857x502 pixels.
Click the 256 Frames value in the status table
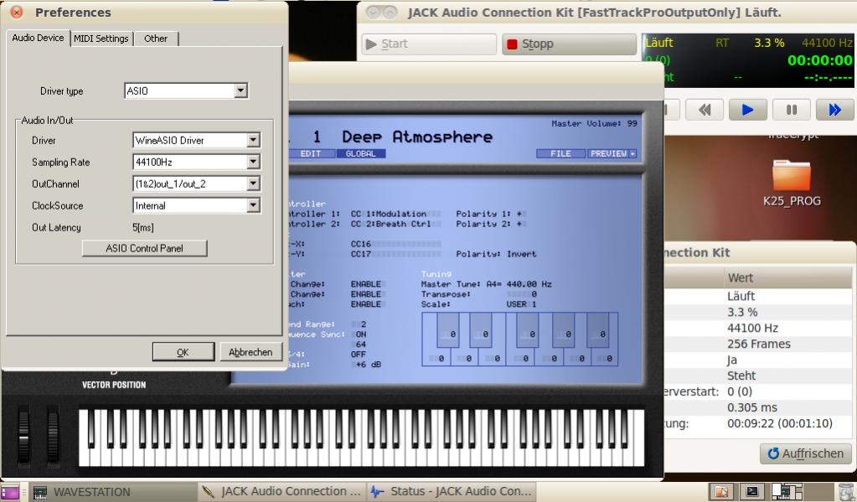759,344
